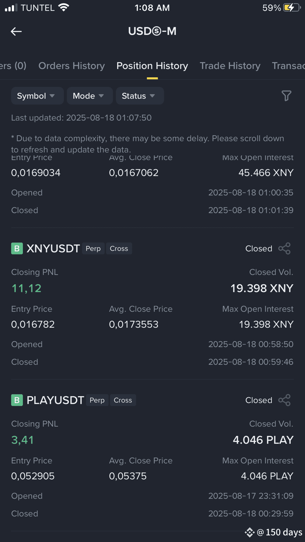Tap the watermark logo near 150 days

[250, 532]
